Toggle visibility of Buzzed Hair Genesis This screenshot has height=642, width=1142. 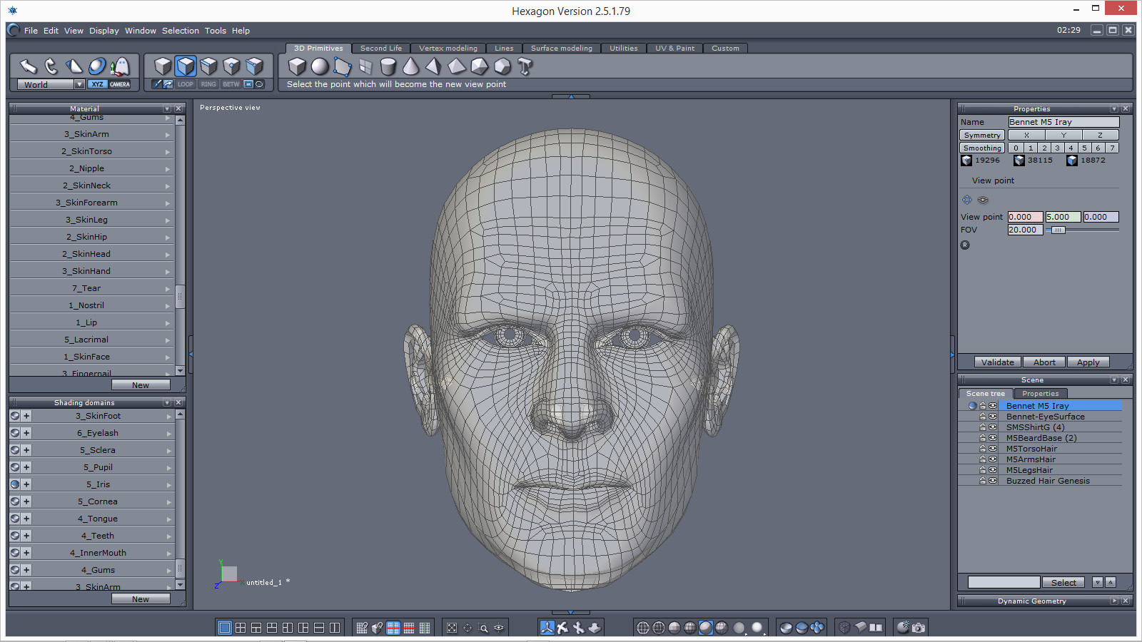[993, 481]
